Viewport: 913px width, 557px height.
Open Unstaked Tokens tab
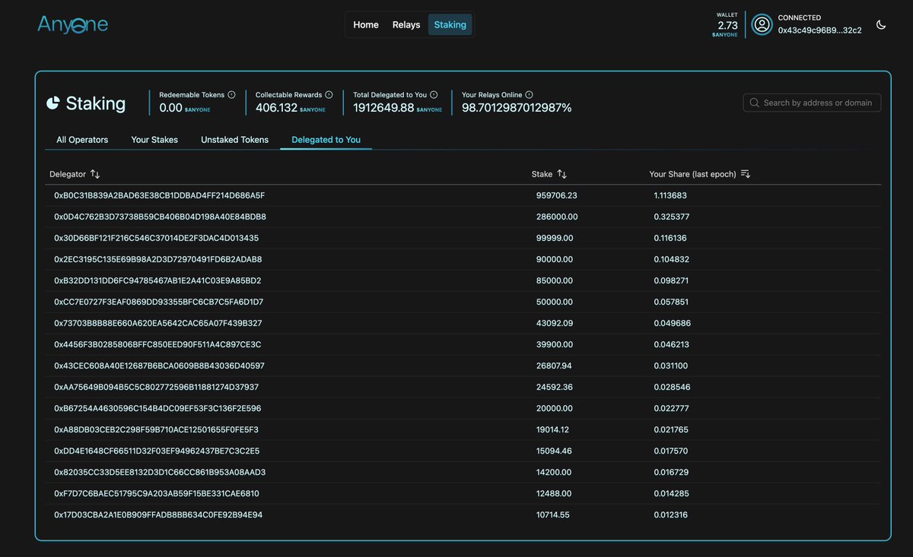234,140
